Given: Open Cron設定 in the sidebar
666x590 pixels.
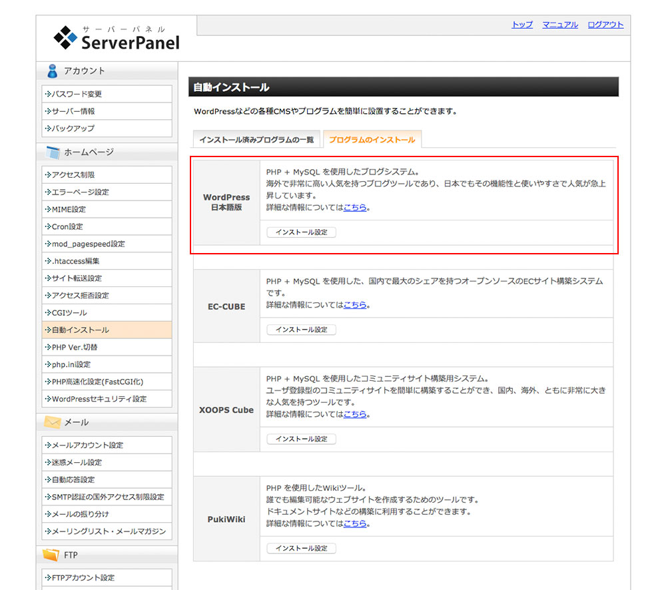Looking at the screenshot, I should point(107,226).
